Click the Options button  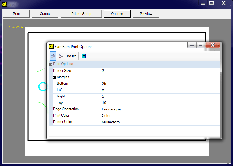[x=117, y=14]
